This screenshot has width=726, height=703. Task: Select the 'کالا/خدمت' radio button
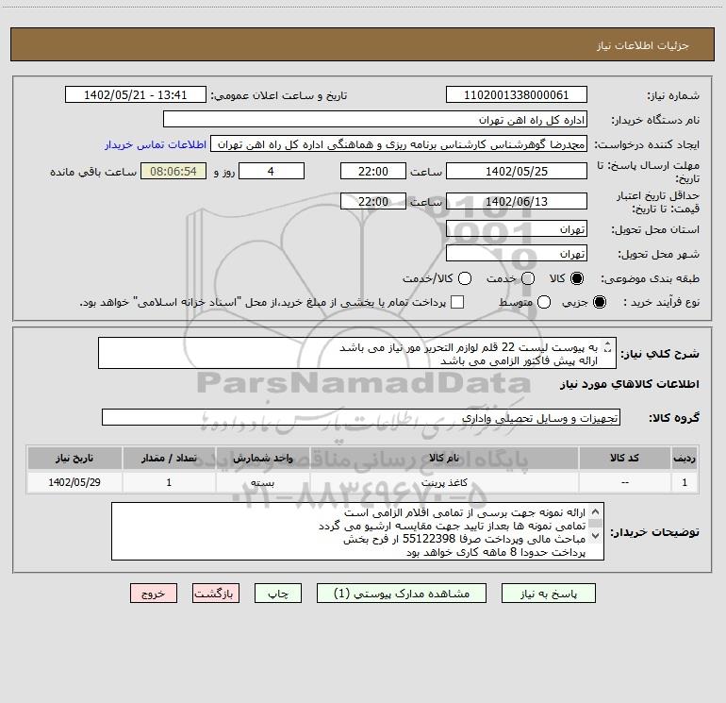pos(465,278)
